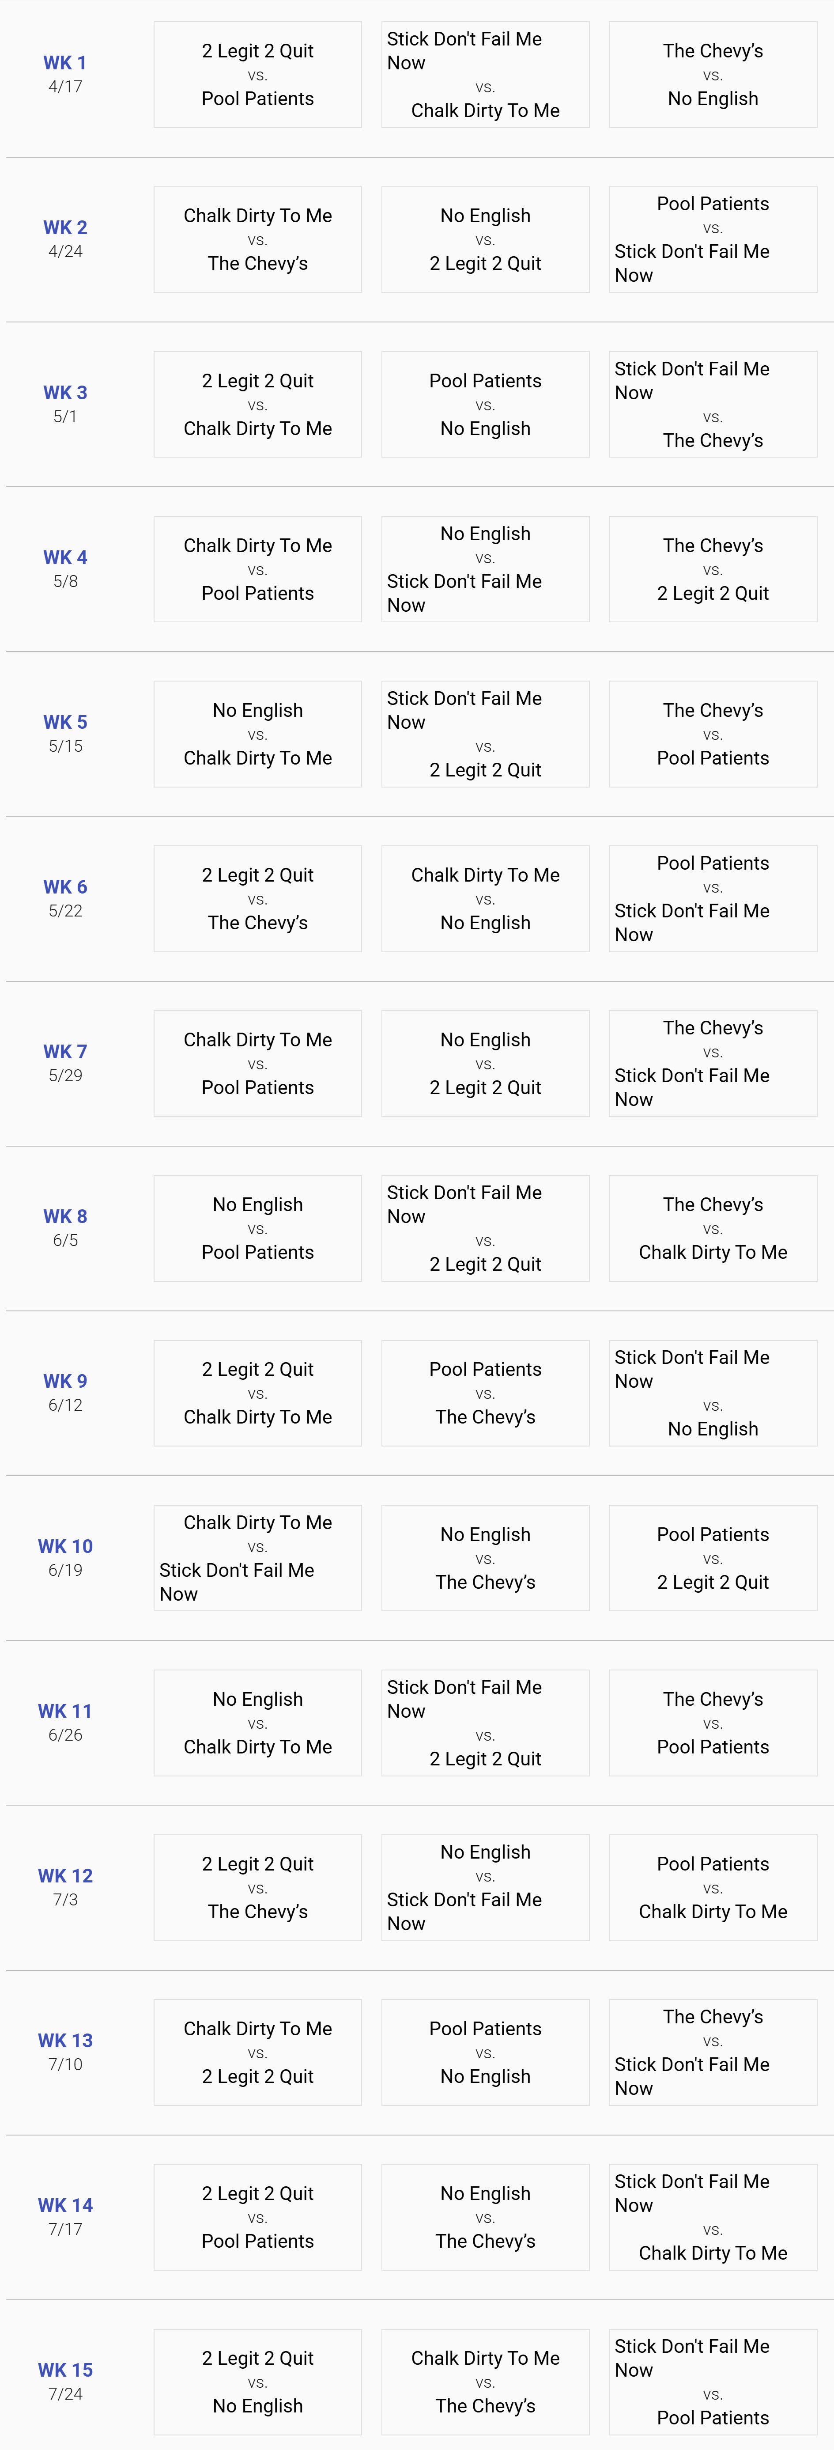834x2450 pixels.
Task: Click the WK 5 week label
Action: (64, 722)
